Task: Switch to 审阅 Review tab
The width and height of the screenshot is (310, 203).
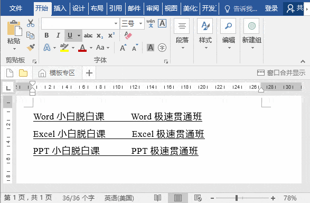Action: (153, 8)
